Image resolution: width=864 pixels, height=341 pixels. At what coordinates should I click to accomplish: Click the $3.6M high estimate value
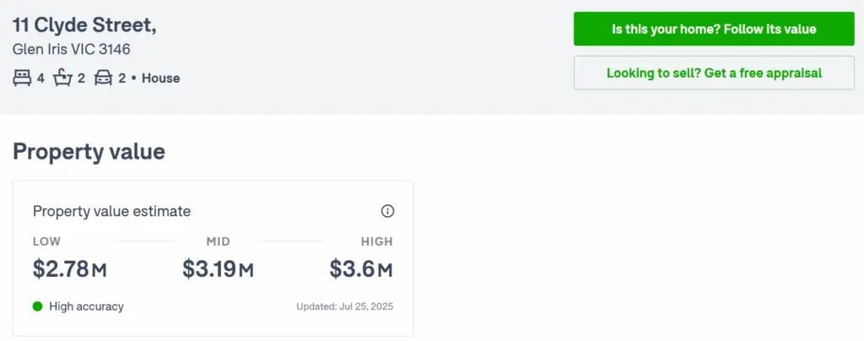361,269
